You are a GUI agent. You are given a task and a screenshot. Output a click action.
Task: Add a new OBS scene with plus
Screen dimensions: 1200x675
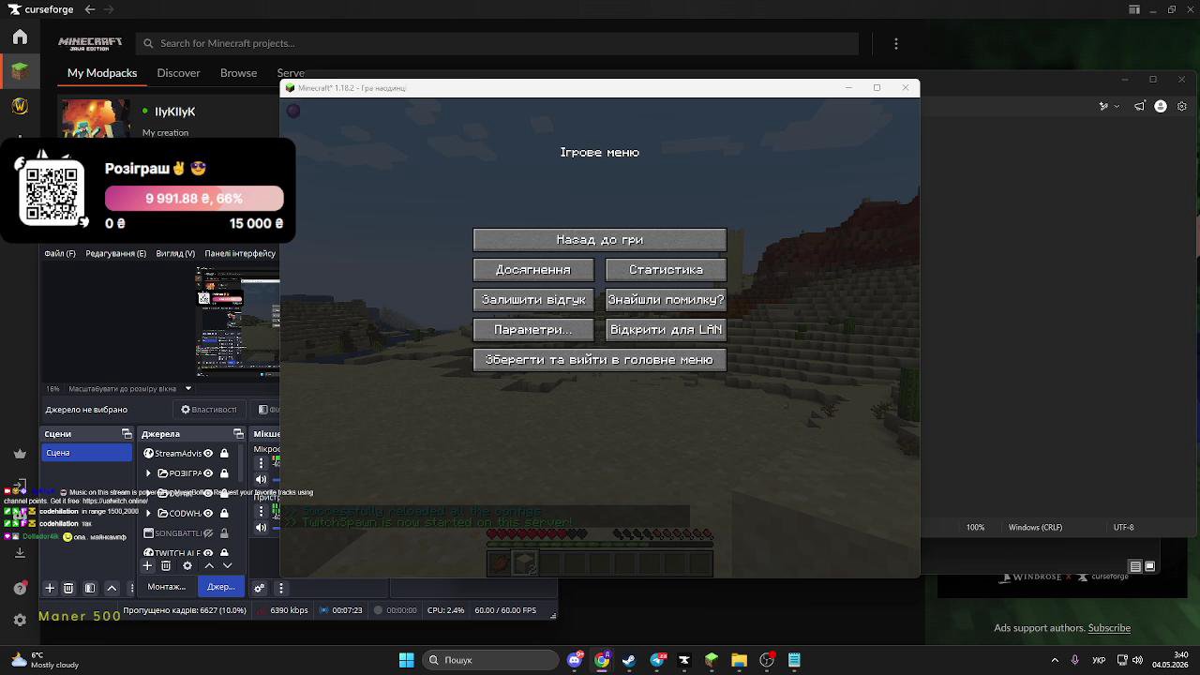pyautogui.click(x=50, y=588)
